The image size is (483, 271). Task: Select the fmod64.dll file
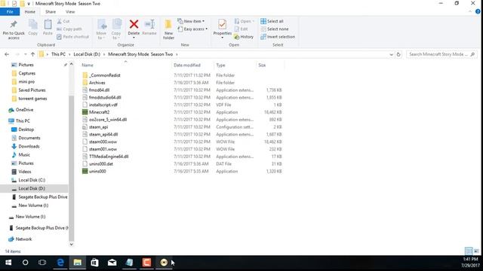[x=99, y=90]
